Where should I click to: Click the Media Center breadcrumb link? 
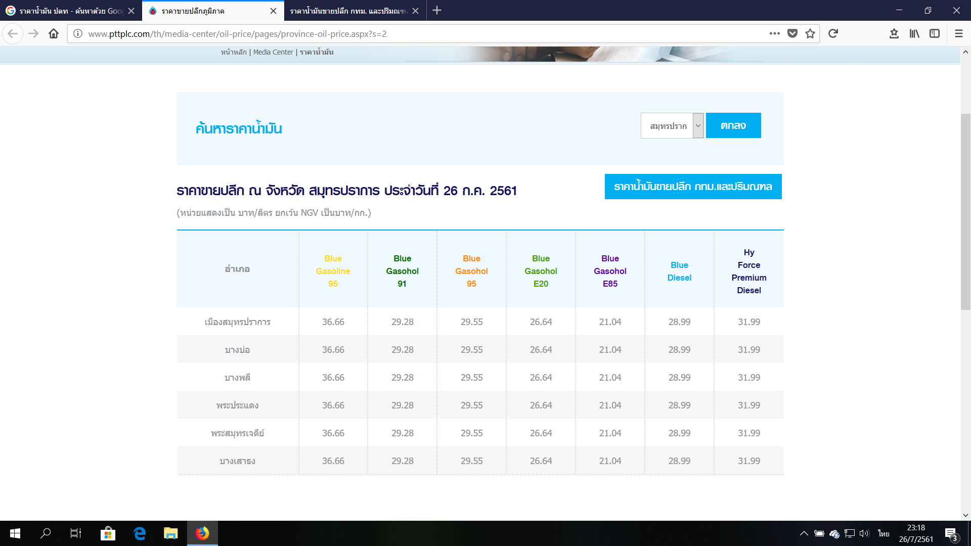coord(273,52)
